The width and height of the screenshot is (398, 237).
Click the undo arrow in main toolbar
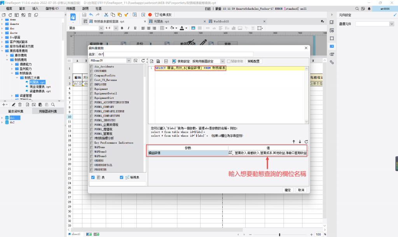tap(91, 15)
